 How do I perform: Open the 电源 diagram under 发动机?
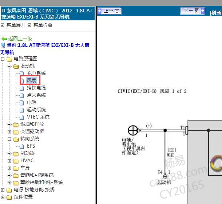[32, 102]
